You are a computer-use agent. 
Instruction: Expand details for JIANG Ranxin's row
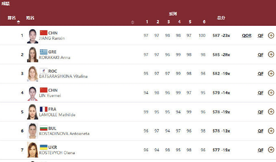pyautogui.click(x=271, y=35)
